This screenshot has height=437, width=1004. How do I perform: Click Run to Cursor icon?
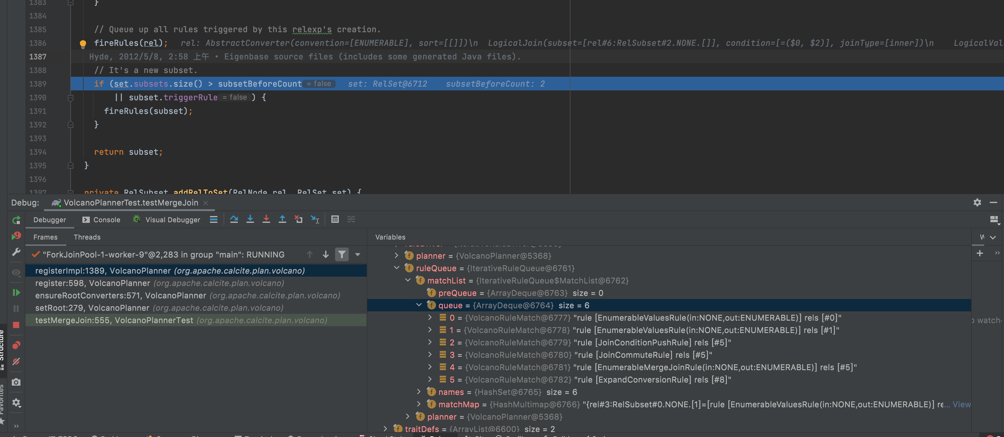point(315,219)
